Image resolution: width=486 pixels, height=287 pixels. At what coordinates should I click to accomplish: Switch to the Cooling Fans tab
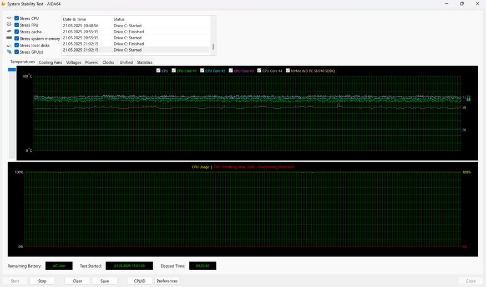(50, 63)
